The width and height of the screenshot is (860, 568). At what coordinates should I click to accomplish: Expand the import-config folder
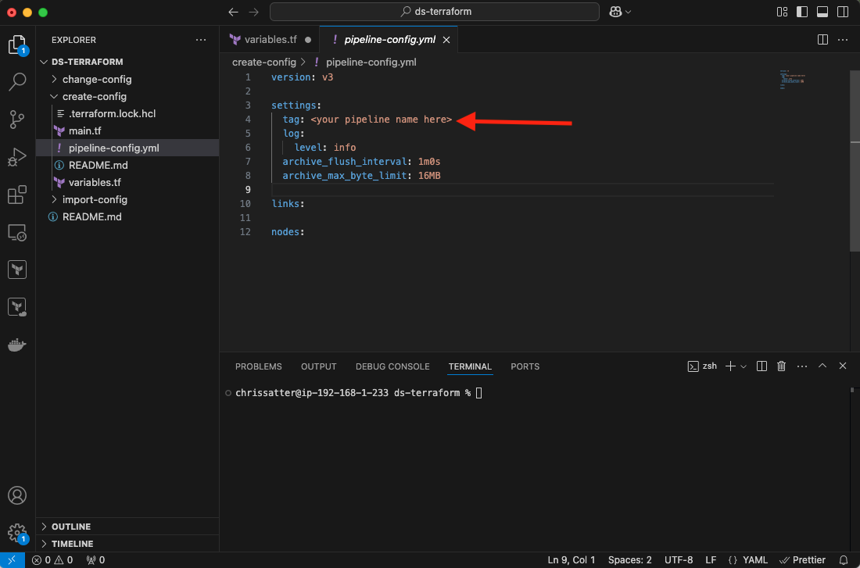[x=94, y=199]
